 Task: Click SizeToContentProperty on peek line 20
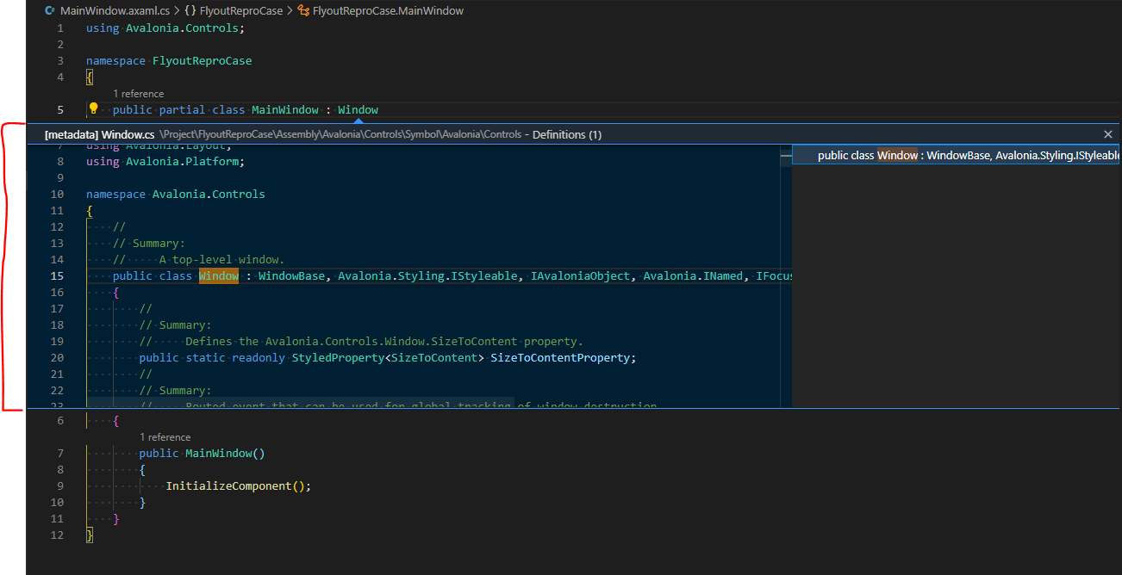(560, 357)
